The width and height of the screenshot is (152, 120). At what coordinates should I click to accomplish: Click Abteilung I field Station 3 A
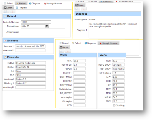31,79
